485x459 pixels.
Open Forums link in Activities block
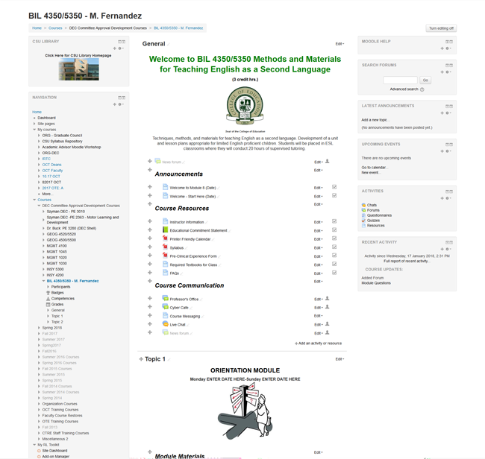(x=373, y=210)
